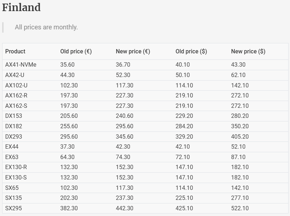The width and height of the screenshot is (290, 216).
Task: Click the New price ($) column header
Action: (x=248, y=52)
